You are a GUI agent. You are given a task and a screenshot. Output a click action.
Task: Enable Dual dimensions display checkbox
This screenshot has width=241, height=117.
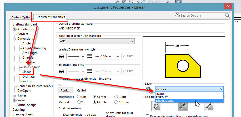click(x=61, y=115)
